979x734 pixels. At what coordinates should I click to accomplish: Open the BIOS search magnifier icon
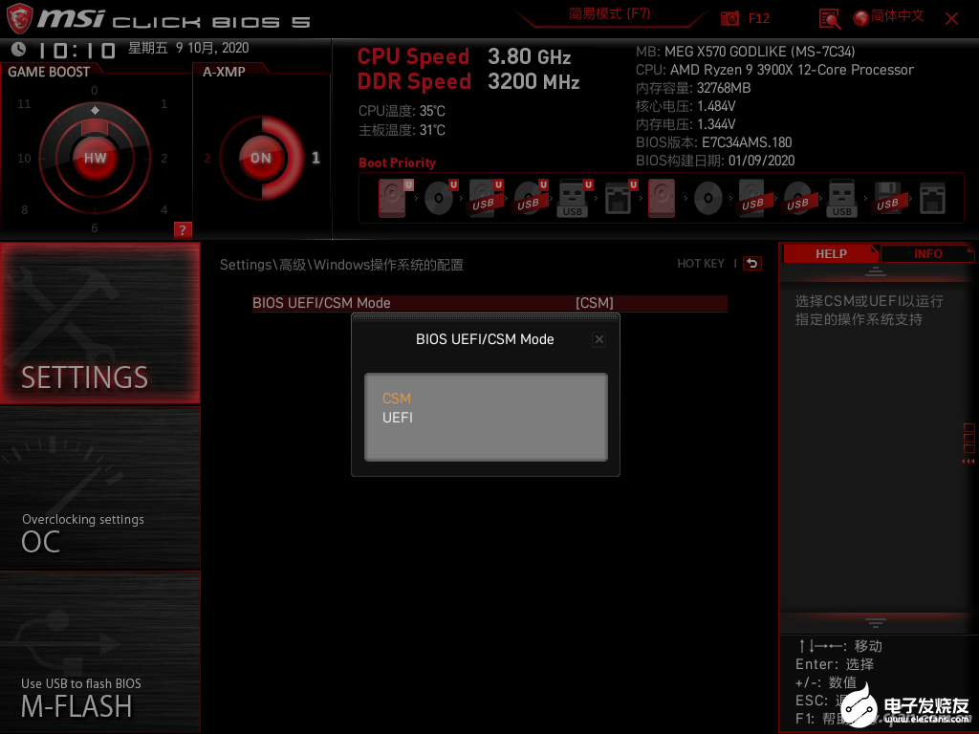pyautogui.click(x=829, y=19)
